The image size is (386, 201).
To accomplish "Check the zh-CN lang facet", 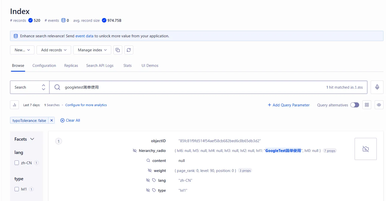I will pyautogui.click(x=17, y=163).
